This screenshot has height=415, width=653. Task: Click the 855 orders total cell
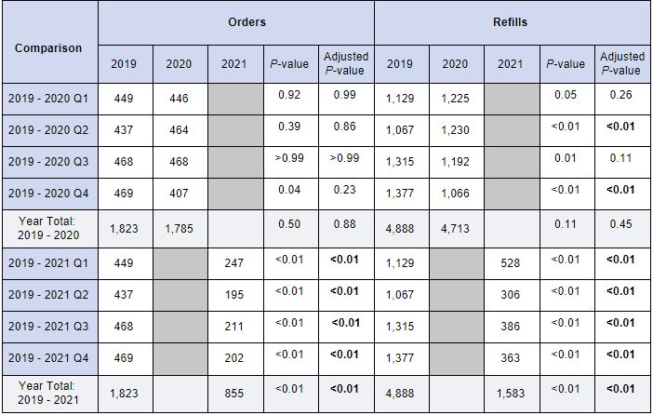coord(234,394)
